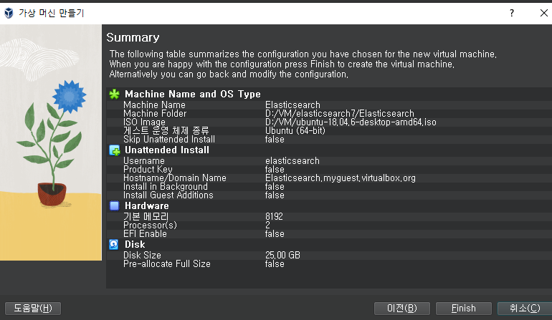Click the Processor(s) row label

point(150,225)
